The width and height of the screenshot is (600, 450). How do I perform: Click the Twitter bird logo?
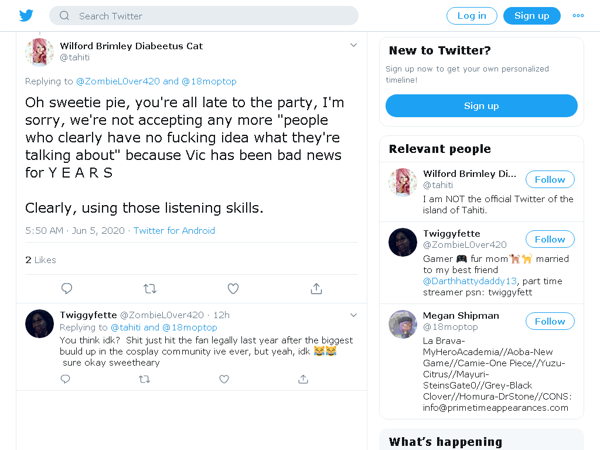click(26, 16)
